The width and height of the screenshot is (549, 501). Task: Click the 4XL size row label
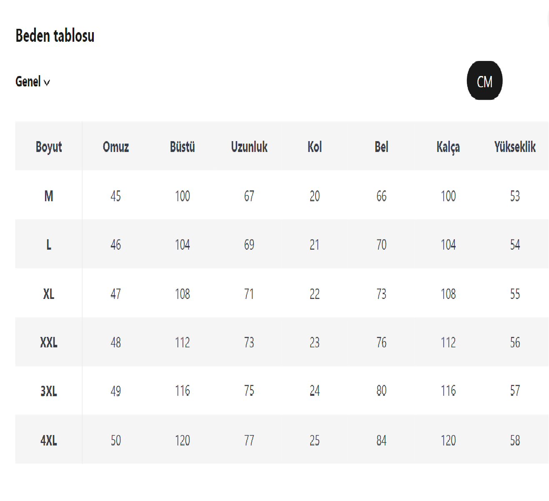point(49,440)
